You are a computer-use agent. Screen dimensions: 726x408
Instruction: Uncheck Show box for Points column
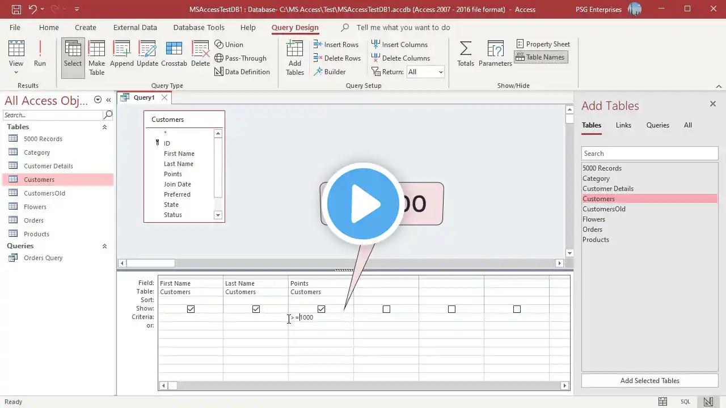[321, 309]
